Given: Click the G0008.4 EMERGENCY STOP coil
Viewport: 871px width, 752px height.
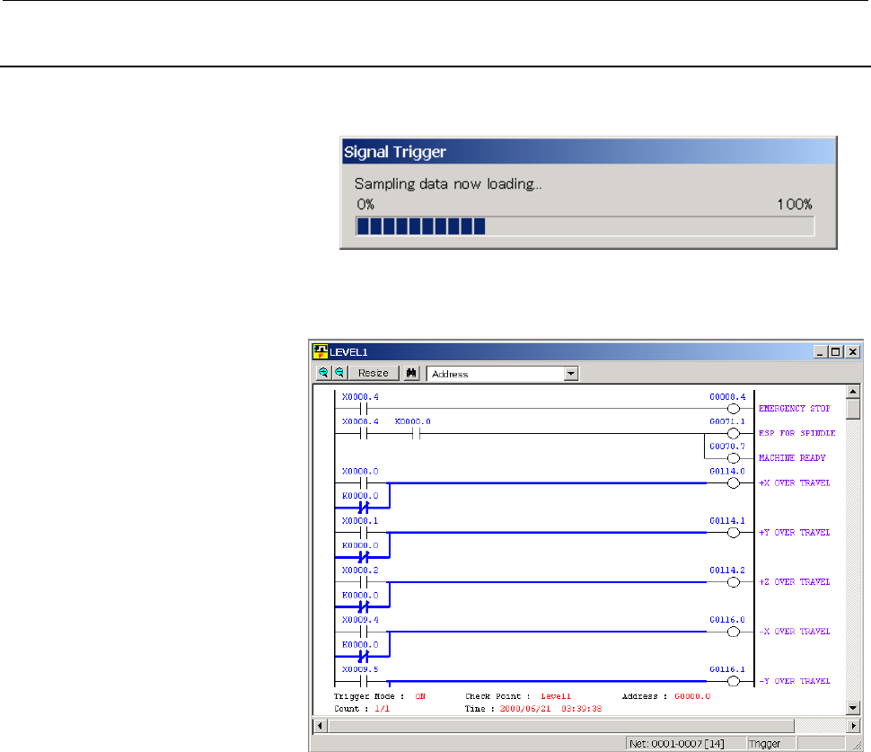Looking at the screenshot, I should tap(733, 407).
